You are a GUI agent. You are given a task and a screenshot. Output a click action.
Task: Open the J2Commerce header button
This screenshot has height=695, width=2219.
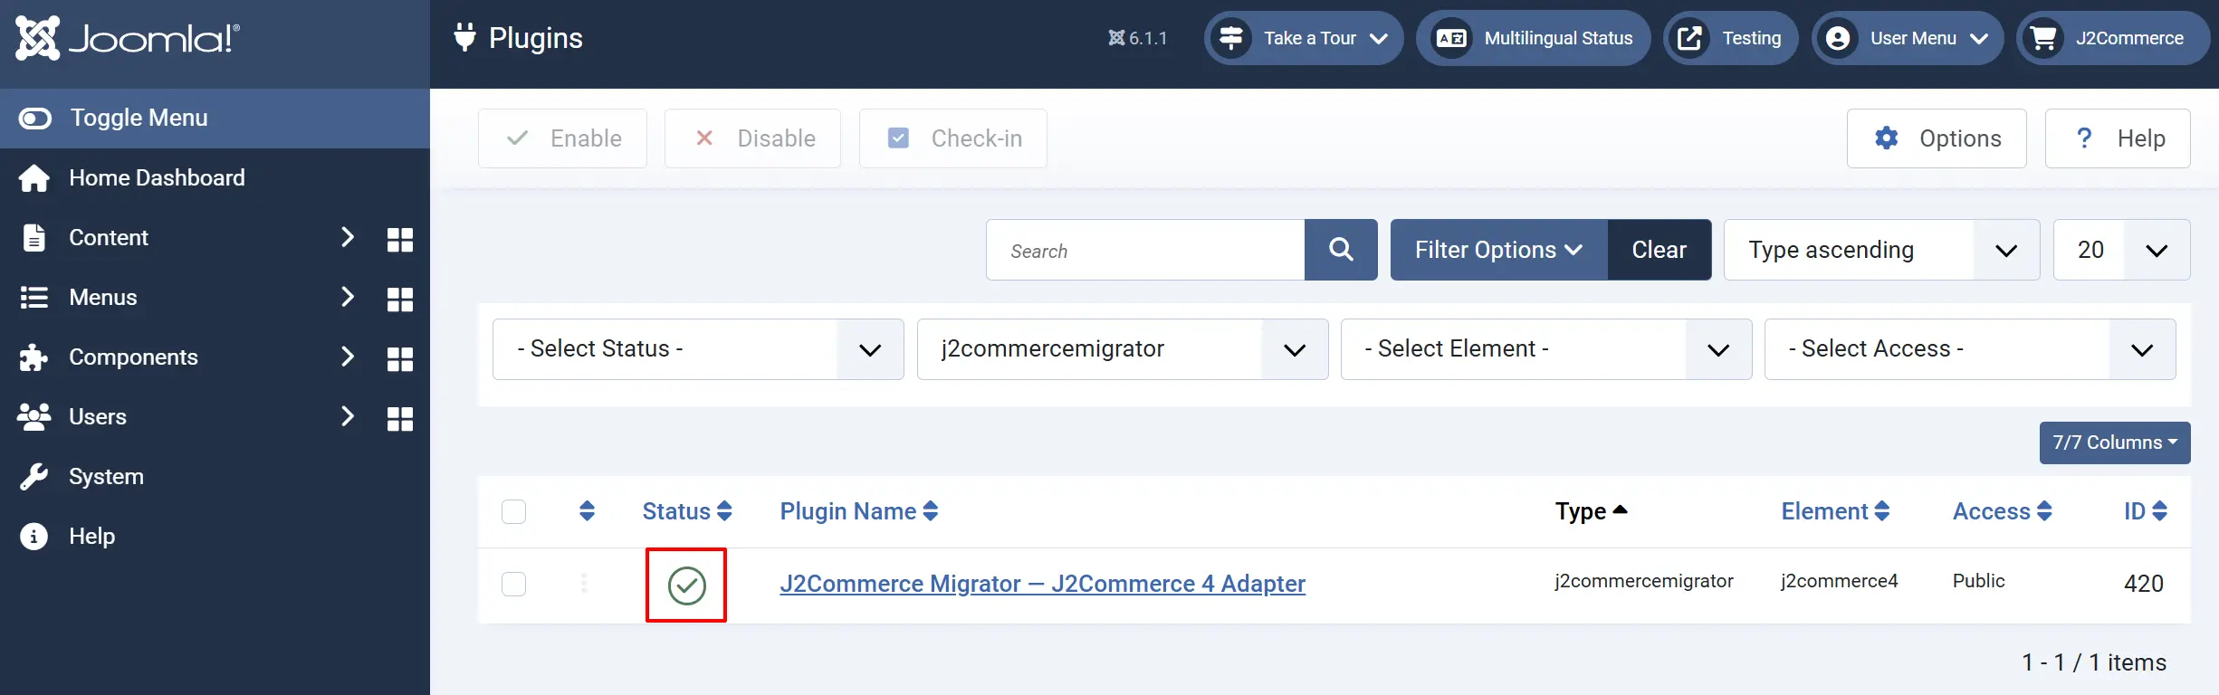2113,38
